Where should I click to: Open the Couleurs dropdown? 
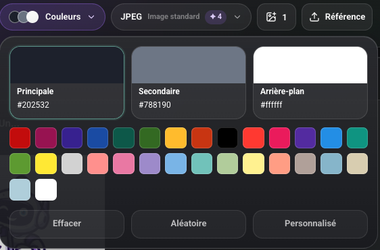[x=52, y=17]
